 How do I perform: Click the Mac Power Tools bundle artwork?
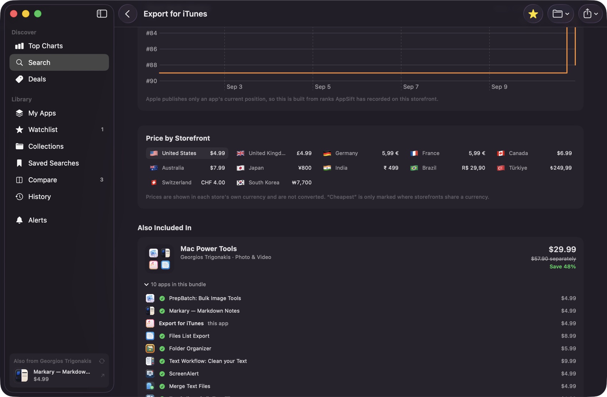click(x=159, y=259)
